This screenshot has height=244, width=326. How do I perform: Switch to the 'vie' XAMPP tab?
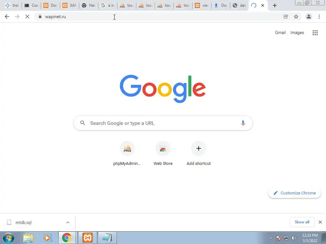pos(202,5)
